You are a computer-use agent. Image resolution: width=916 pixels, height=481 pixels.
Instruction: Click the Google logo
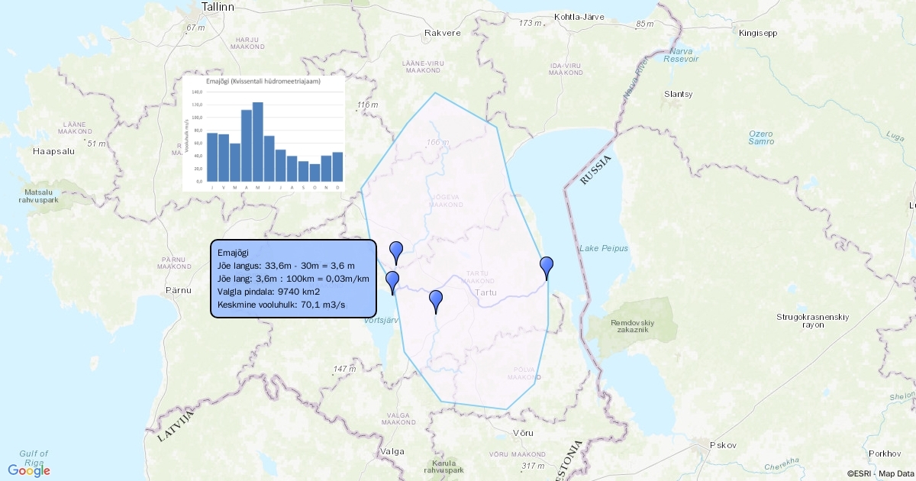pos(30,470)
